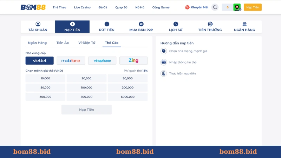Pick the 500,000 card value
The width and height of the screenshot is (281, 158).
[86, 97]
